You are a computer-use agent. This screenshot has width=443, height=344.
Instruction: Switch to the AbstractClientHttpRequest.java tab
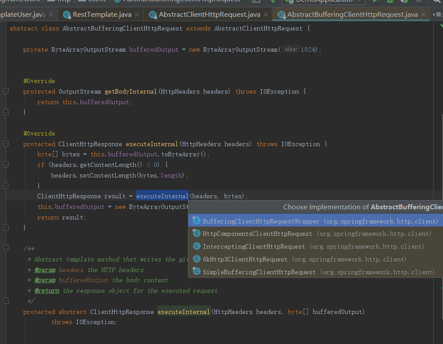(x=209, y=15)
